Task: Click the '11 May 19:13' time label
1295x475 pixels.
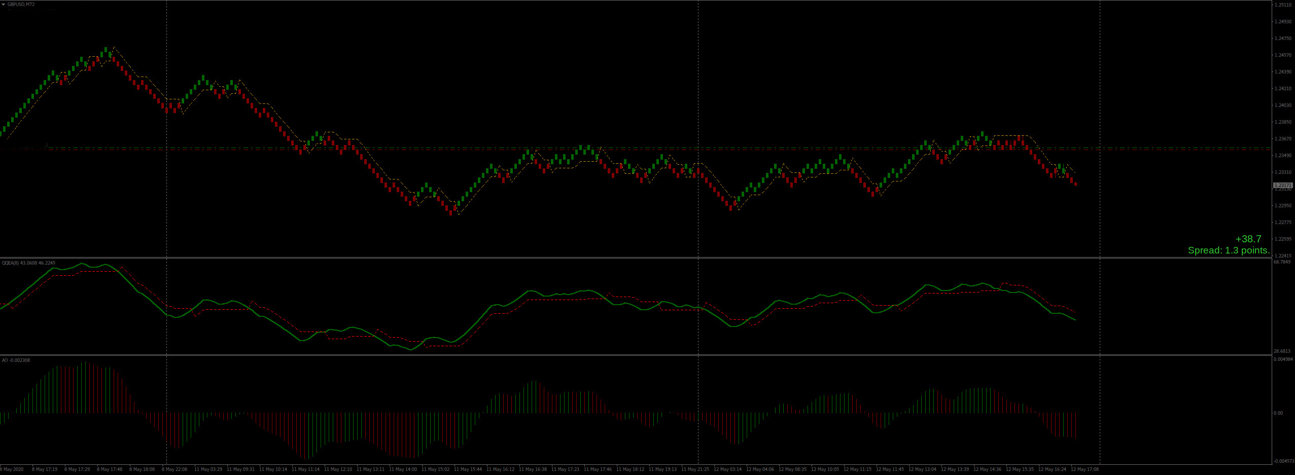Action: (x=662, y=469)
